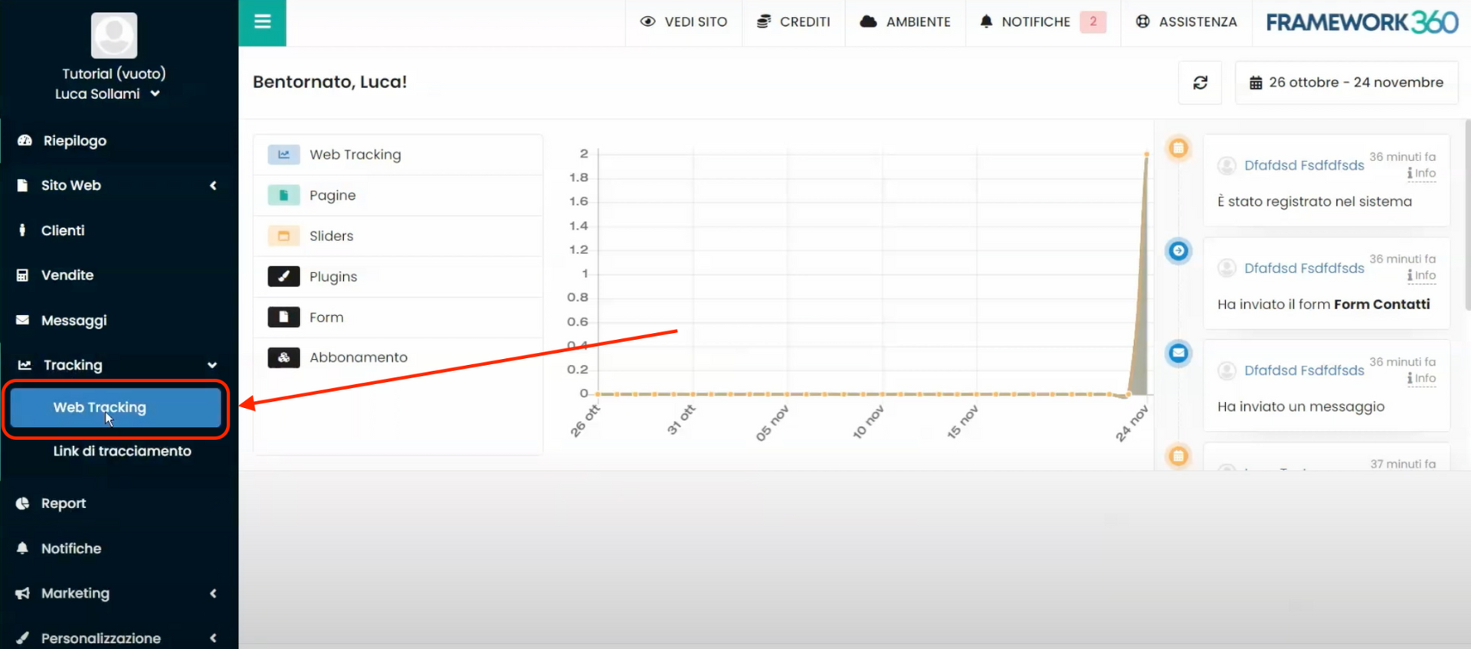
Task: Click the blue envelope timeline icon
Action: pyautogui.click(x=1178, y=353)
